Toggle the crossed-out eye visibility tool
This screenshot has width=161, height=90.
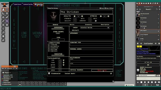coord(7,21)
